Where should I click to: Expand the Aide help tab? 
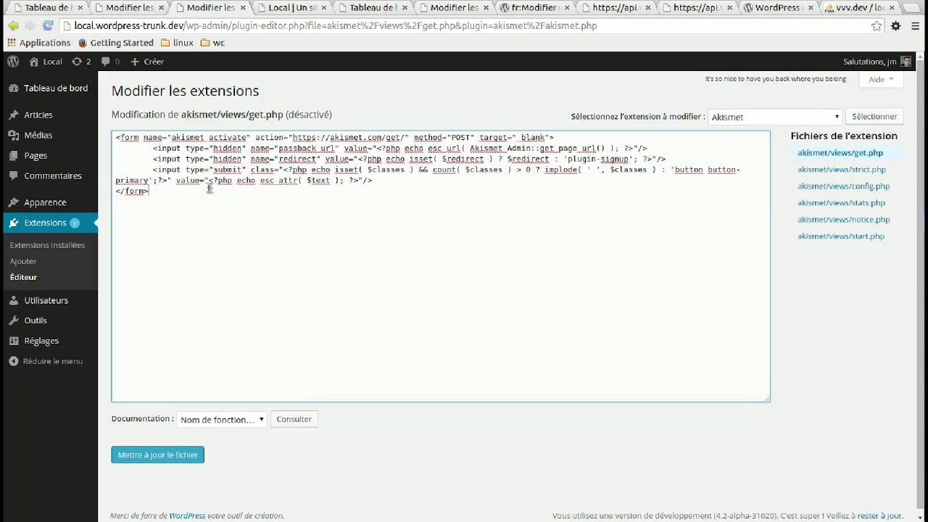(x=881, y=79)
